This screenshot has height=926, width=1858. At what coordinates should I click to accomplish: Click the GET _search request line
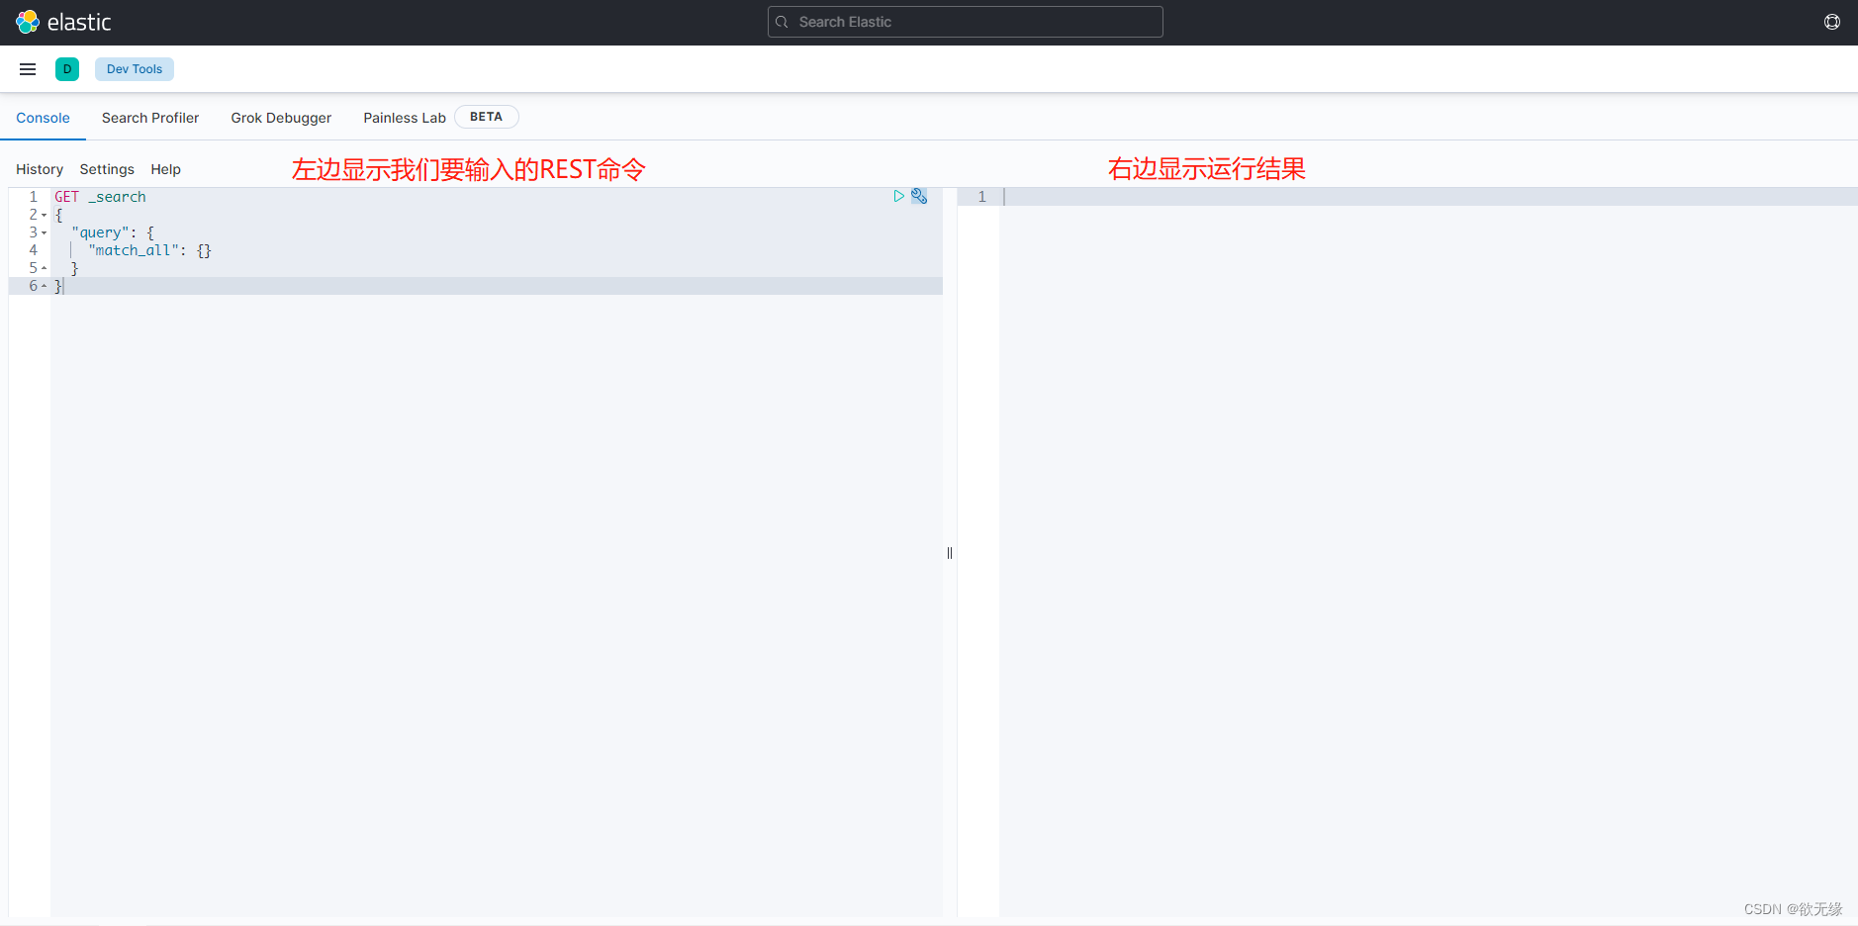(x=100, y=197)
